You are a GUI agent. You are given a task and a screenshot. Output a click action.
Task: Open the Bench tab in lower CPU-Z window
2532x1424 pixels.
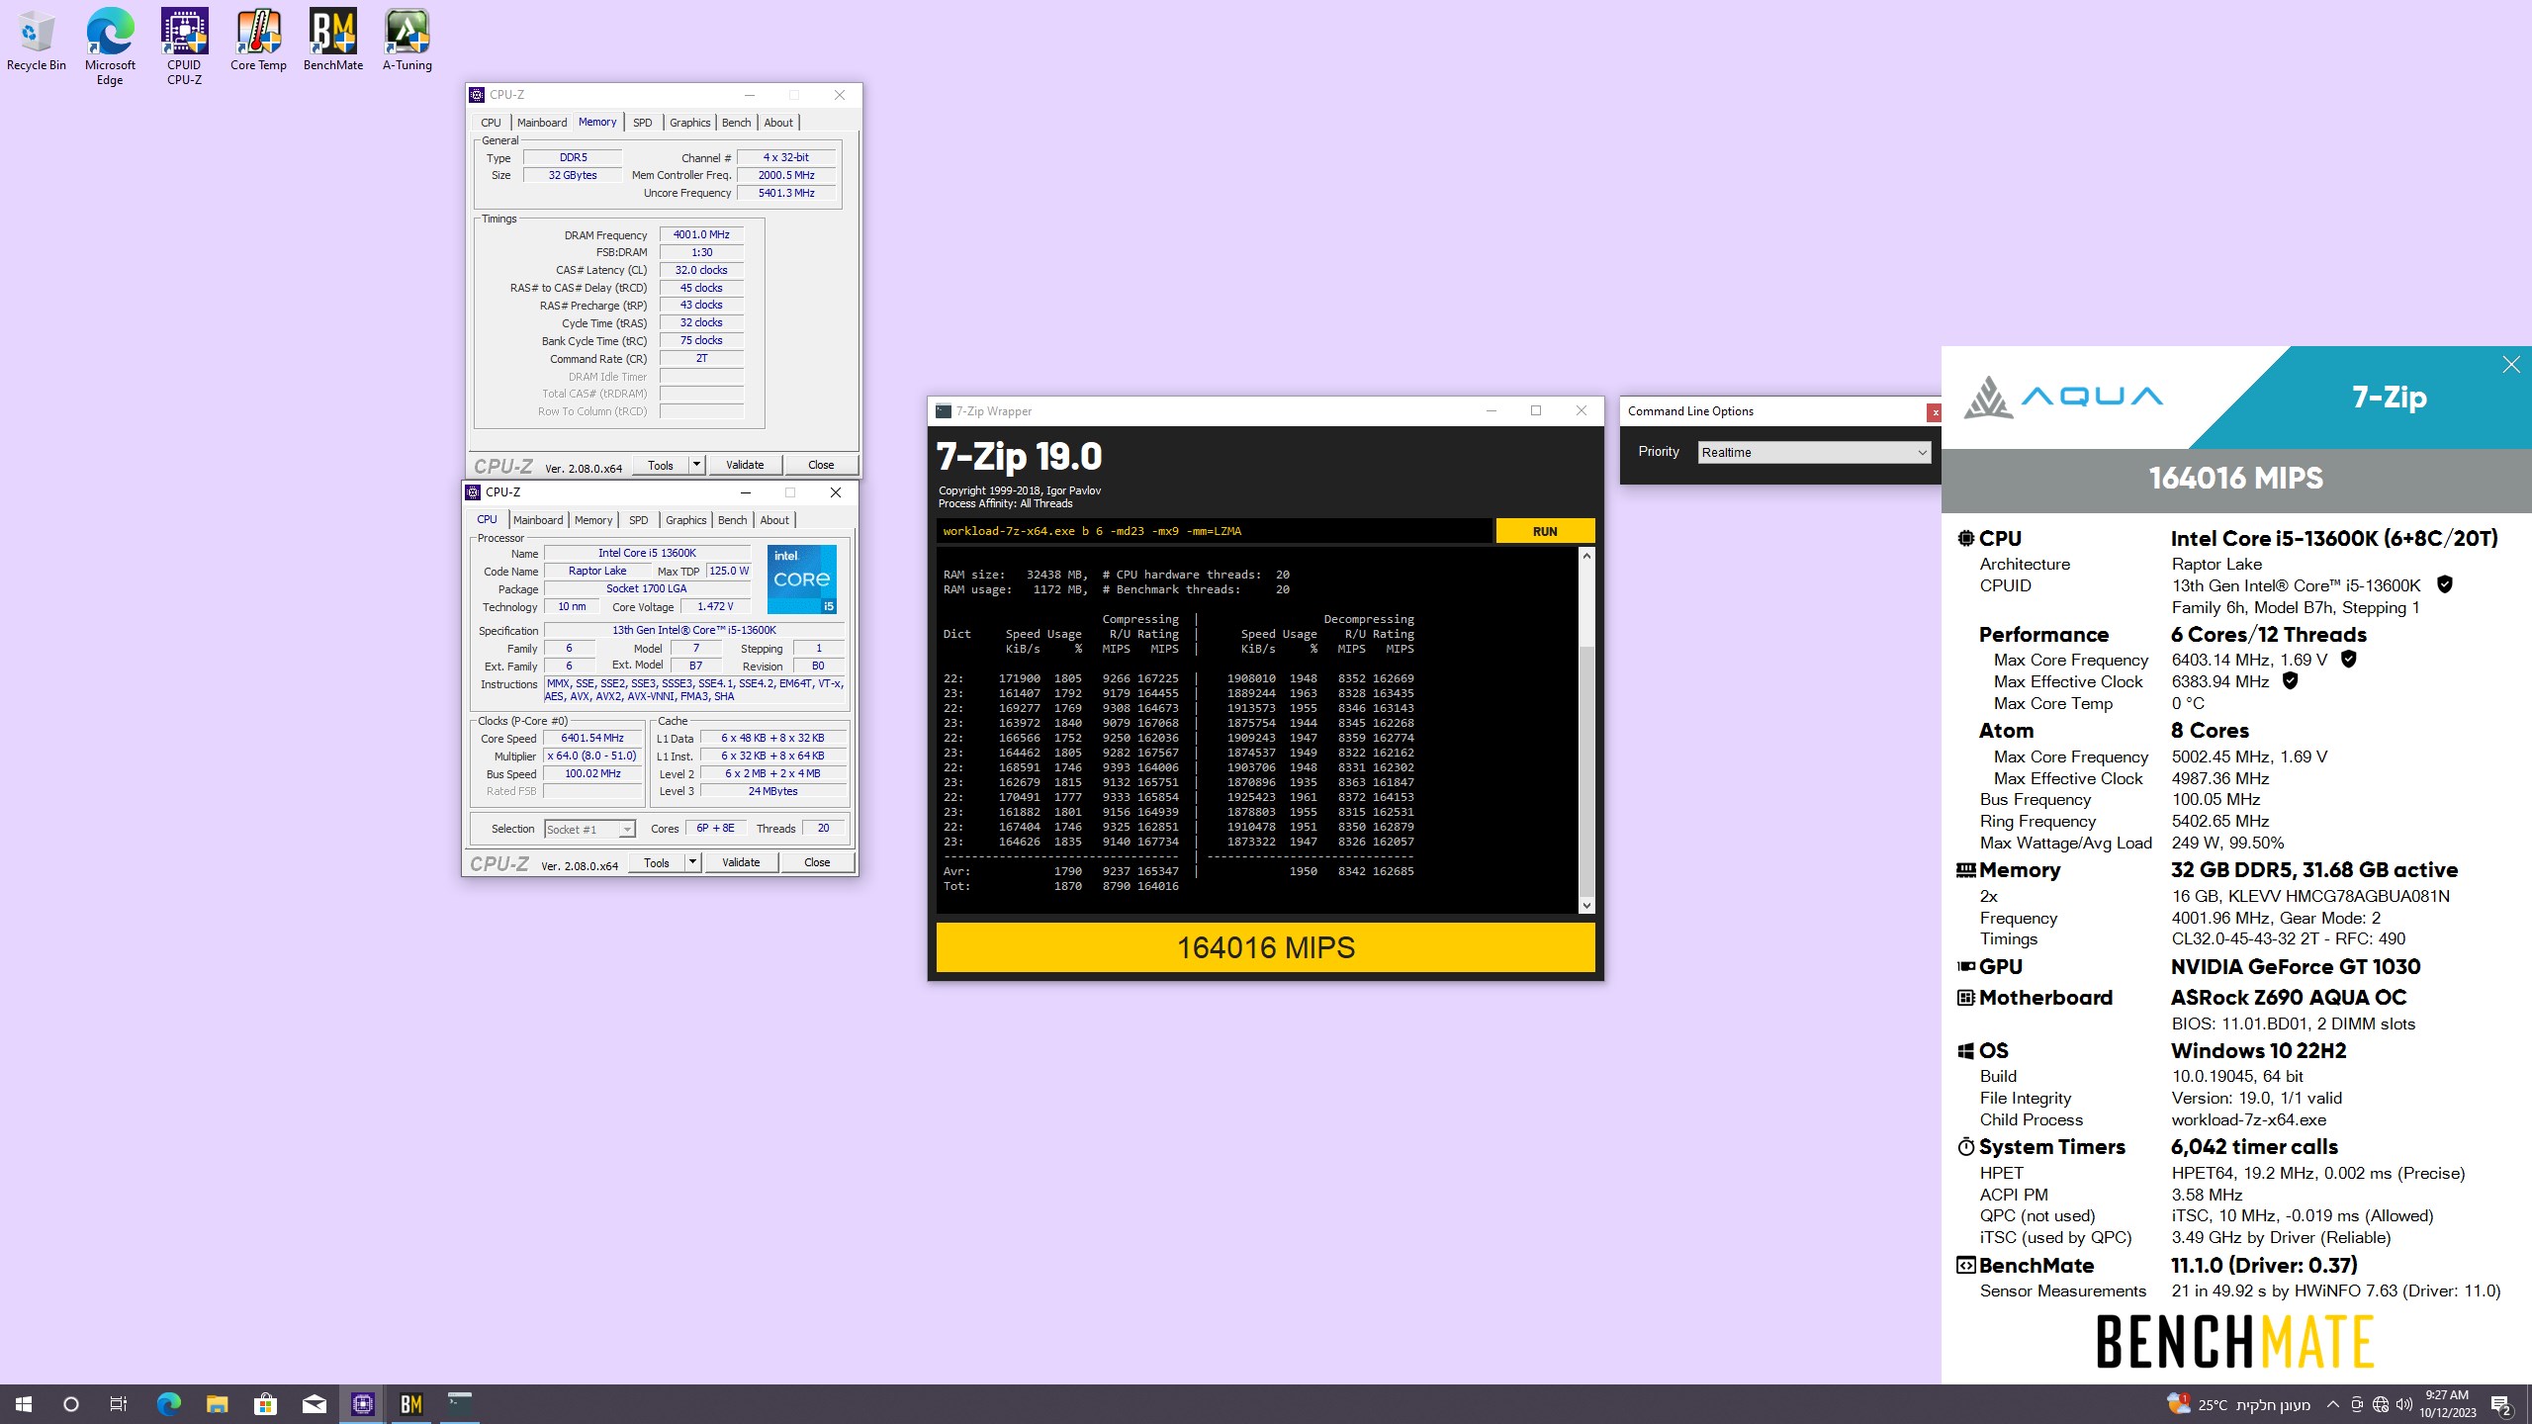732,520
